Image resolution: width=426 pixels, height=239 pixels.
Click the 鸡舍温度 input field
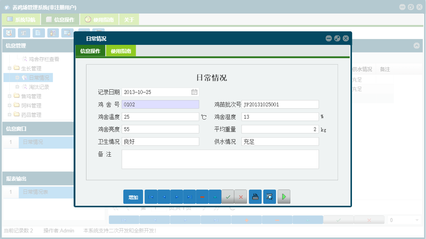pos(160,117)
